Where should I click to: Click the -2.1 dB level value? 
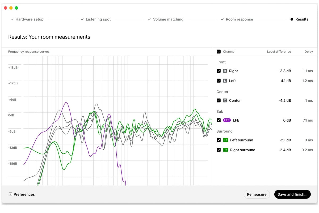click(285, 140)
